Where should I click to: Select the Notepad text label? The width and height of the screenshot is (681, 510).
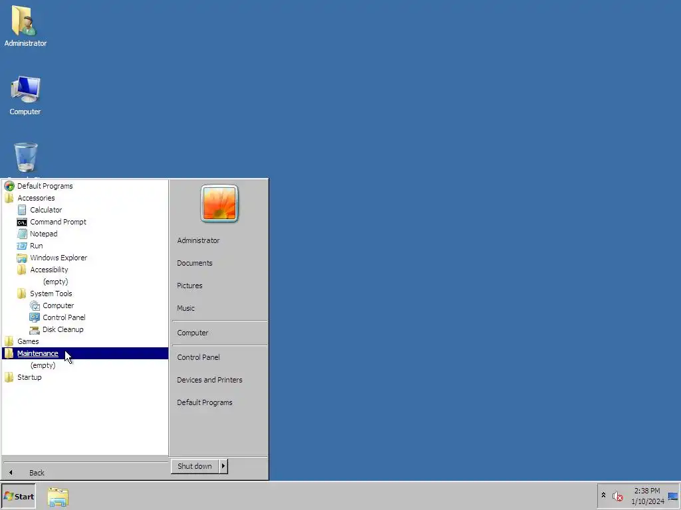[44, 234]
